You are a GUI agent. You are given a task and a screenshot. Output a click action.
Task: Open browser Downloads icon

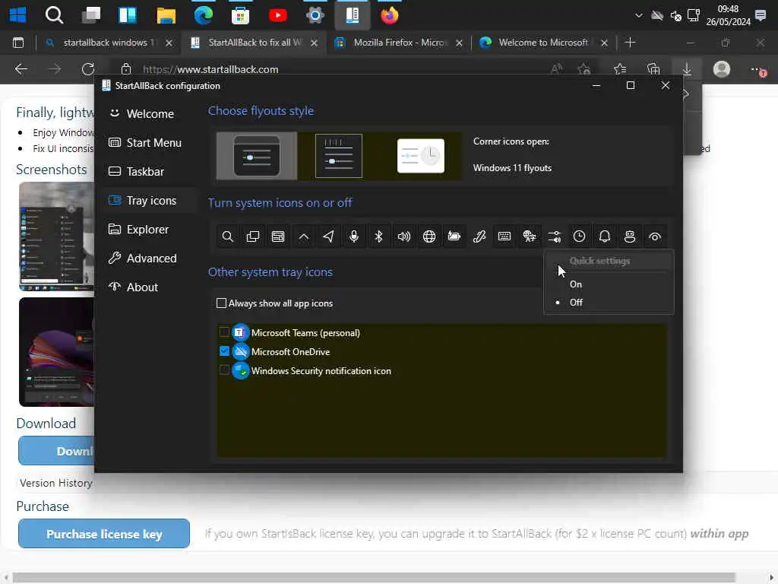pyautogui.click(x=687, y=69)
